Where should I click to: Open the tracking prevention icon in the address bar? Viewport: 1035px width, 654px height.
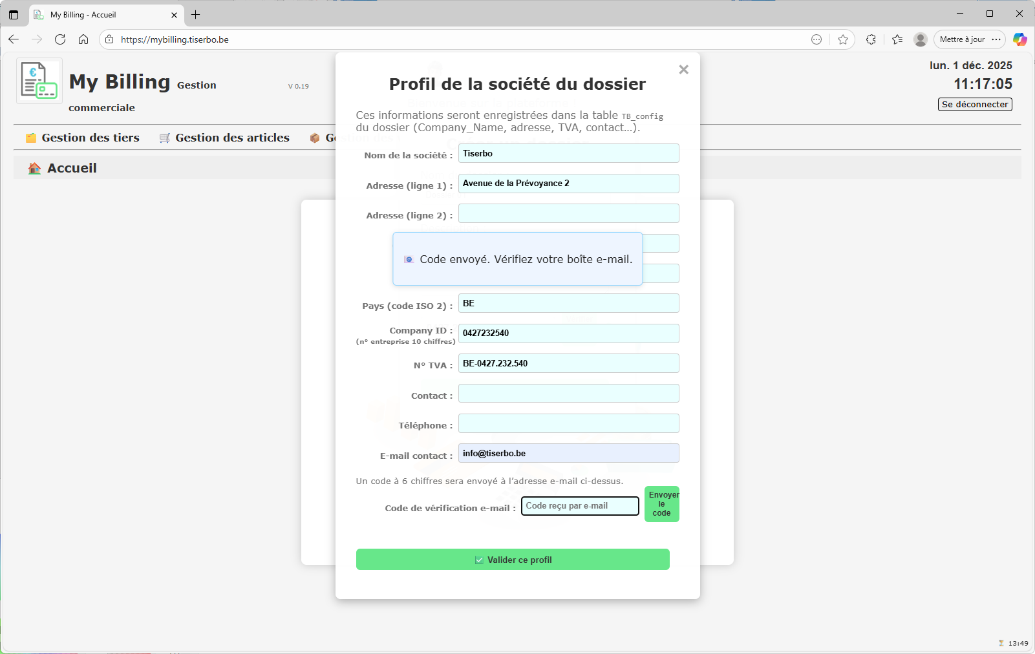pos(816,39)
